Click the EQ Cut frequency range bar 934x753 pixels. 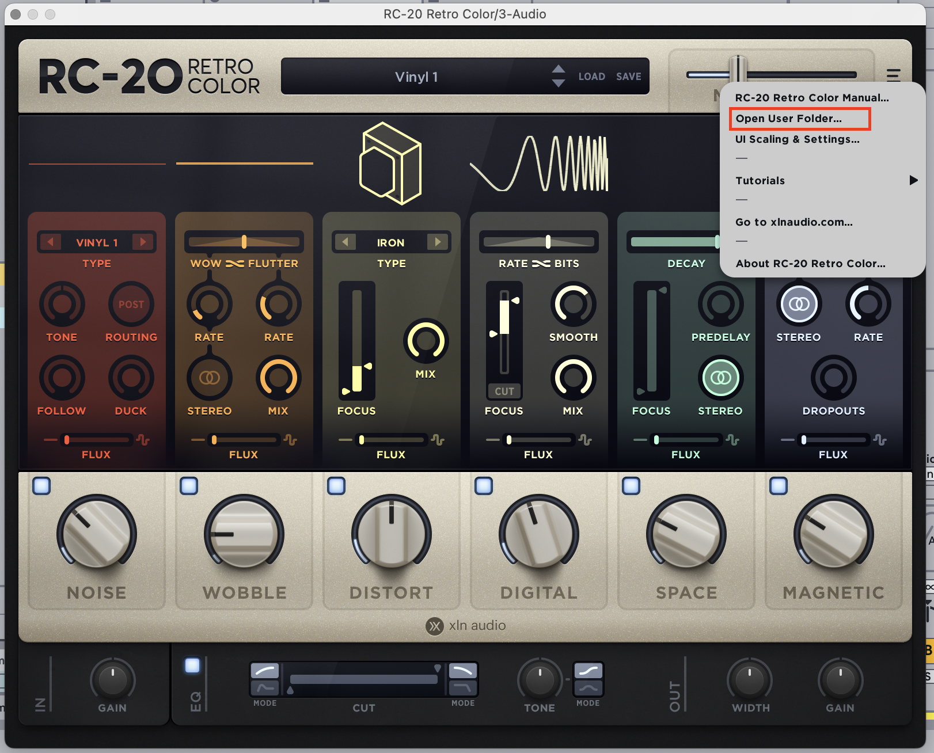click(x=364, y=679)
